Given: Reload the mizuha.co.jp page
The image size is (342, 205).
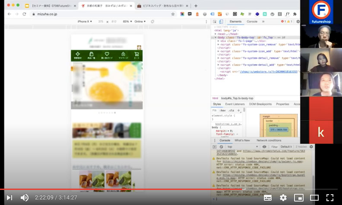Looking at the screenshot, I should click(24, 14).
